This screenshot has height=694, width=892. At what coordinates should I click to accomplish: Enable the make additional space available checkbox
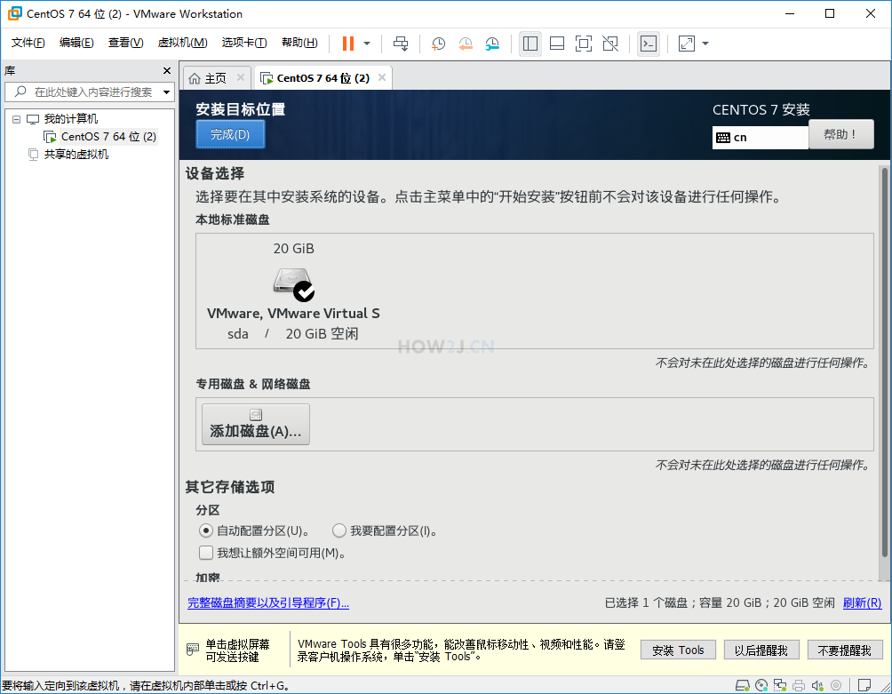click(206, 553)
